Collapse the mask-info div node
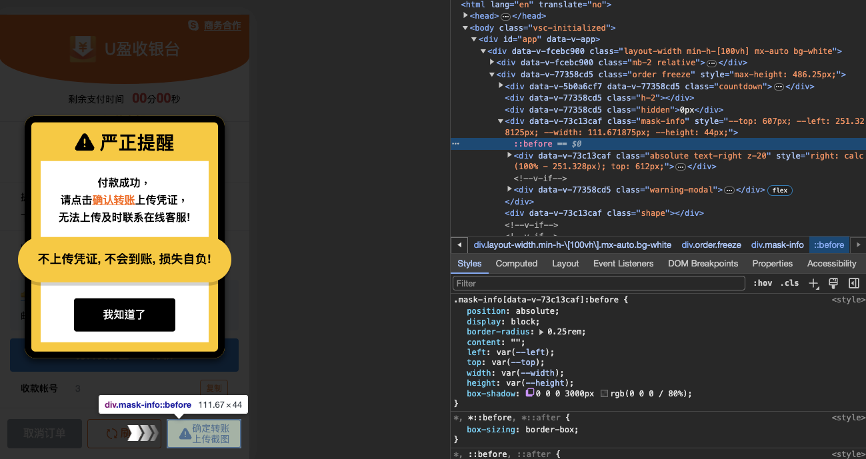 click(501, 121)
